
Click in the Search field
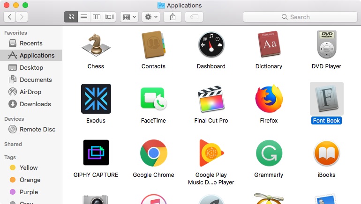coord(300,17)
